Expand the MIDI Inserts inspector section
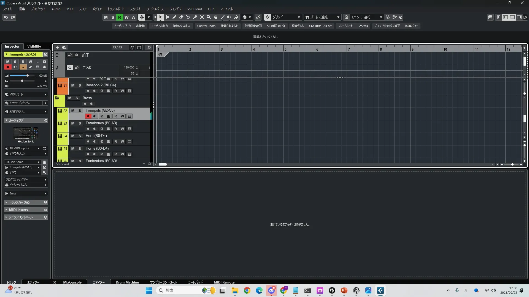529x297 pixels. coord(18,210)
